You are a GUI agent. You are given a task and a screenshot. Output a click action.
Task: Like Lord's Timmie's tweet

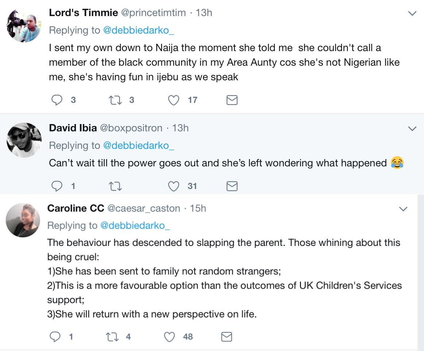[x=174, y=100]
